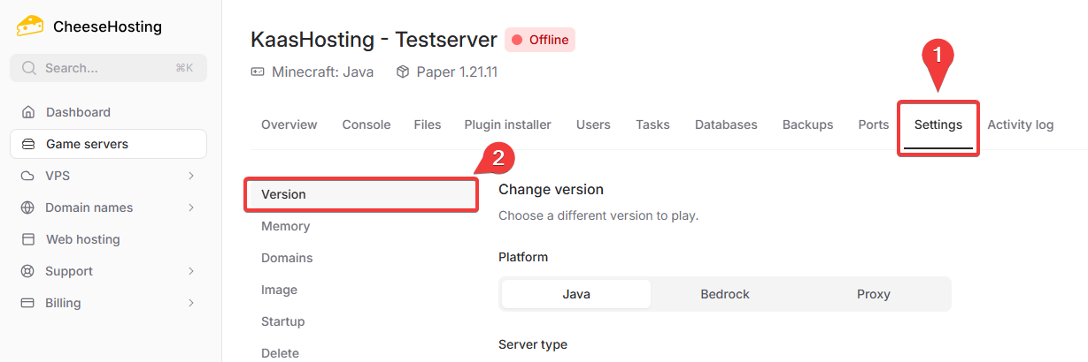Open the Console tab
The width and height of the screenshot is (1088, 362).
[367, 124]
